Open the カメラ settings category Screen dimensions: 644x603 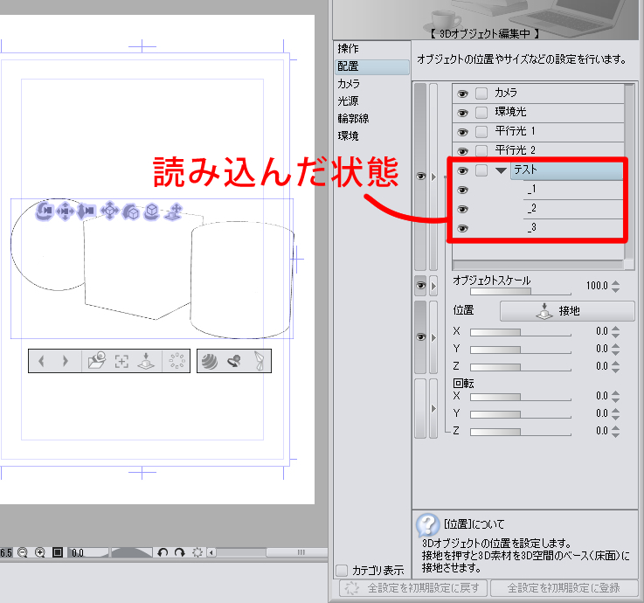349,84
